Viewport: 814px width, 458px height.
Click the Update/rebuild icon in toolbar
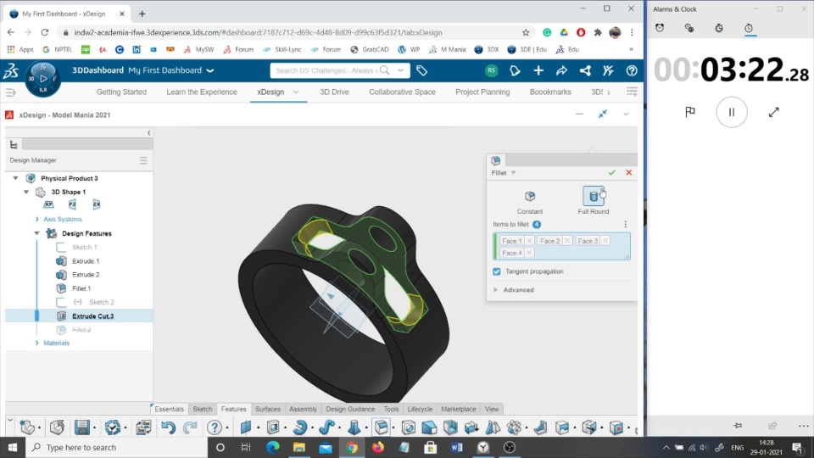tap(113, 427)
